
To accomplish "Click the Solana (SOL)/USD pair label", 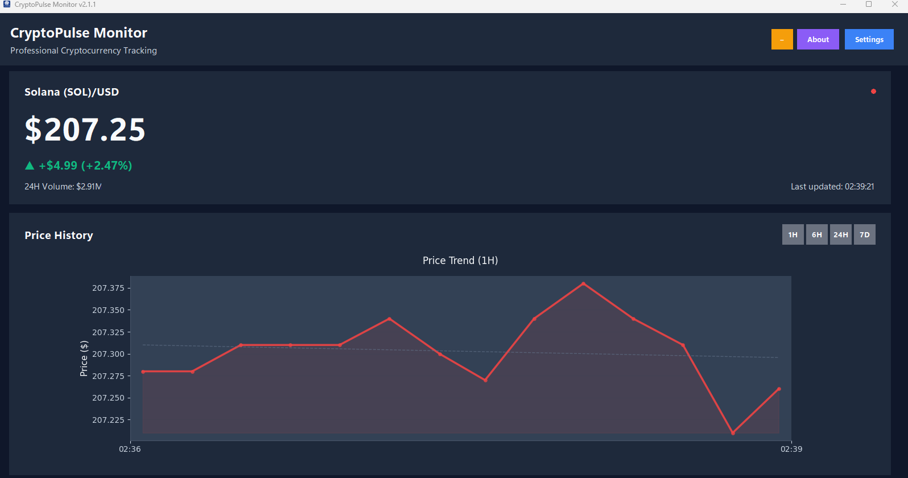I will pos(72,92).
